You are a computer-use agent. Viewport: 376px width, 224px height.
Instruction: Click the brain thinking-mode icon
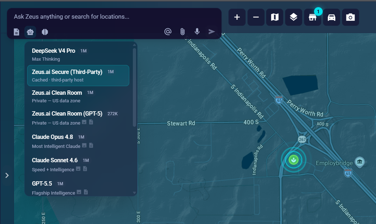[45, 32]
